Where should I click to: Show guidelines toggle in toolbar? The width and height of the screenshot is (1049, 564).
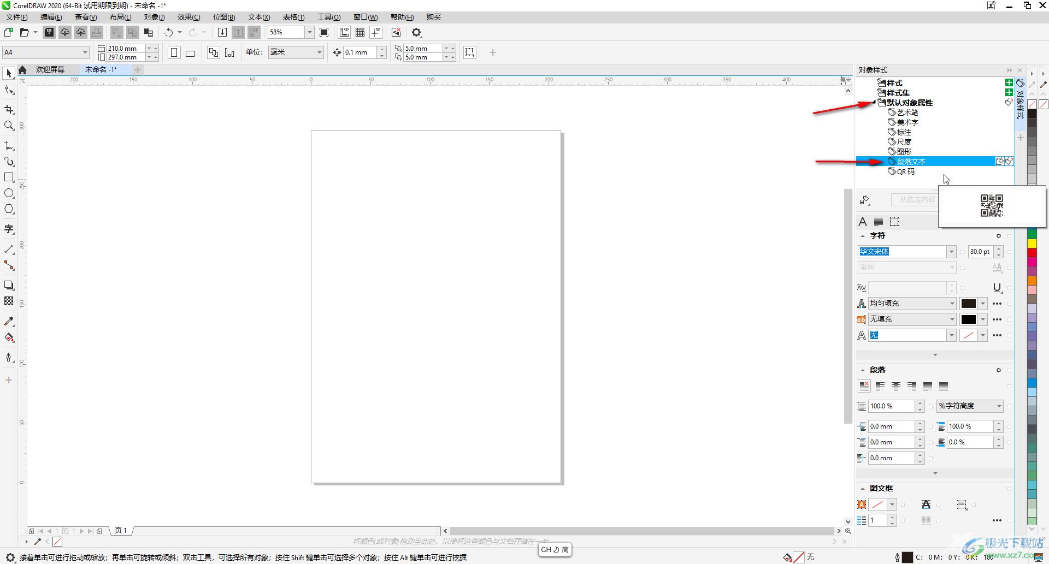(376, 32)
